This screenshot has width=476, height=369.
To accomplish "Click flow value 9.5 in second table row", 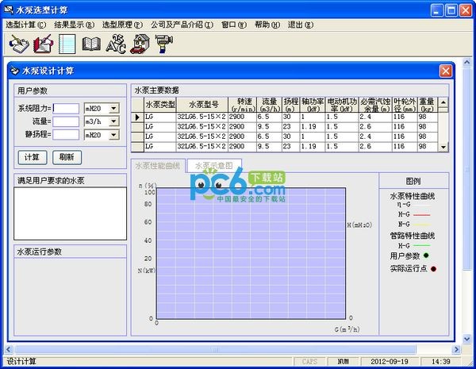I will click(x=269, y=127).
